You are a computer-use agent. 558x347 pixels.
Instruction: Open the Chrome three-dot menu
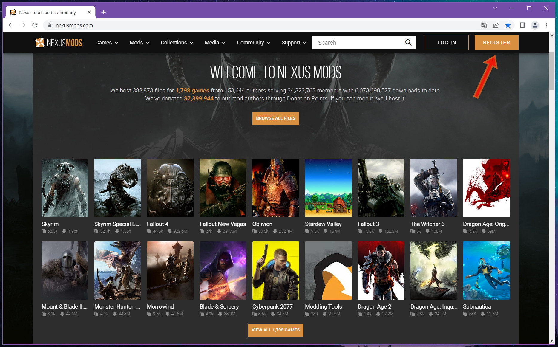tap(547, 25)
